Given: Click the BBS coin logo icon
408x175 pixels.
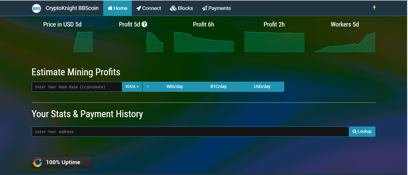Looking at the screenshot, I should [x=36, y=8].
